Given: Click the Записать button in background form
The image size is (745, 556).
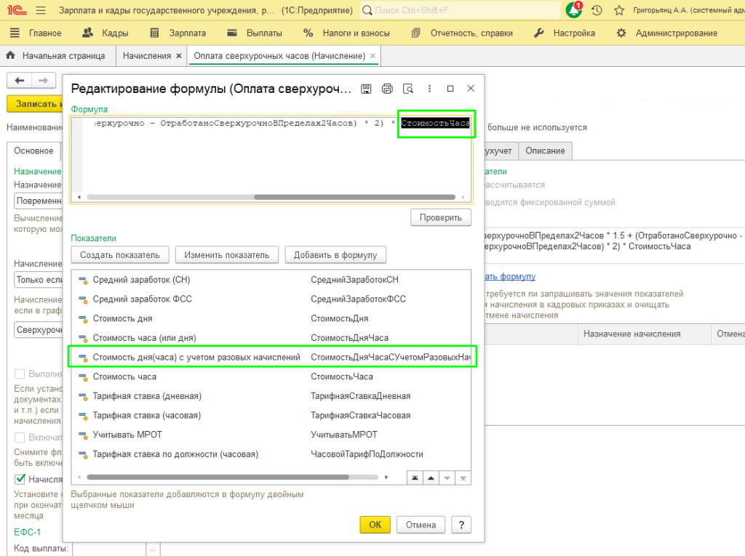Looking at the screenshot, I should coord(35,104).
